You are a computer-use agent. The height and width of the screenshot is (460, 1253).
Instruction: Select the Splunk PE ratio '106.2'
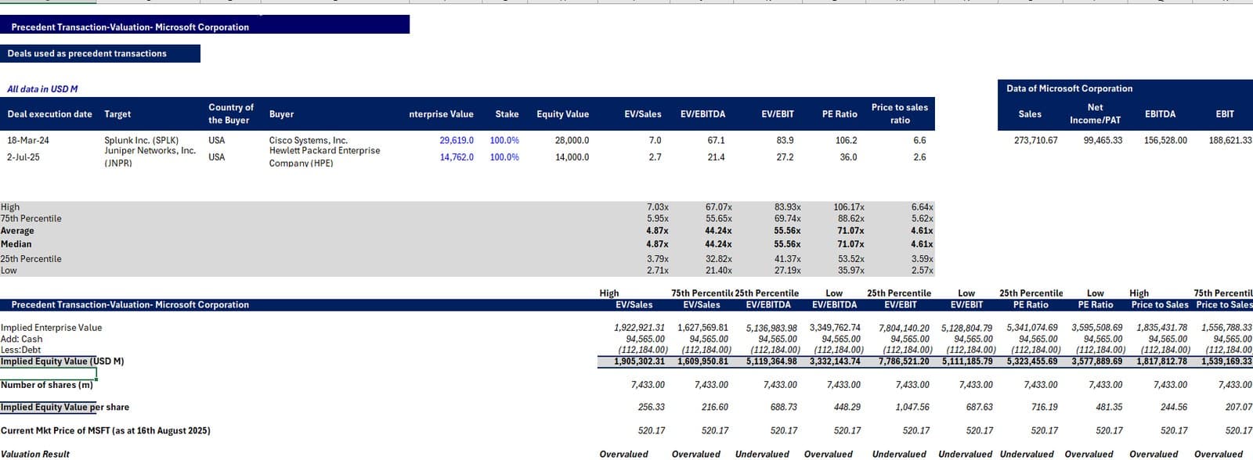[x=847, y=141]
